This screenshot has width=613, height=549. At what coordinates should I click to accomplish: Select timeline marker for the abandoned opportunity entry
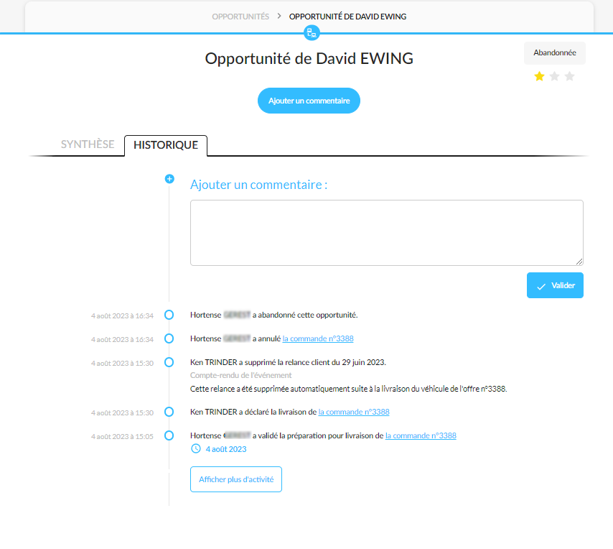pyautogui.click(x=169, y=315)
